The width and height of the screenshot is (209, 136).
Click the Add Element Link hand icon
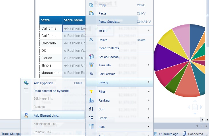(26, 115)
